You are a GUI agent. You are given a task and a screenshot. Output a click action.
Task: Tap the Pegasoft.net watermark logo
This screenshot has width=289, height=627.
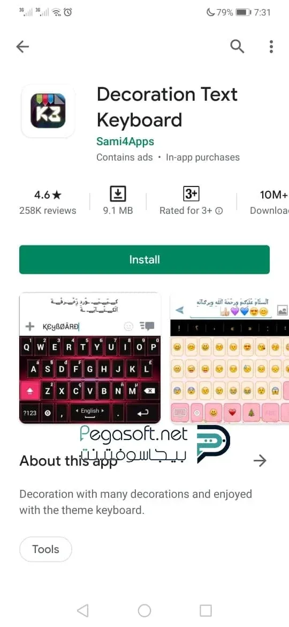[x=155, y=444]
